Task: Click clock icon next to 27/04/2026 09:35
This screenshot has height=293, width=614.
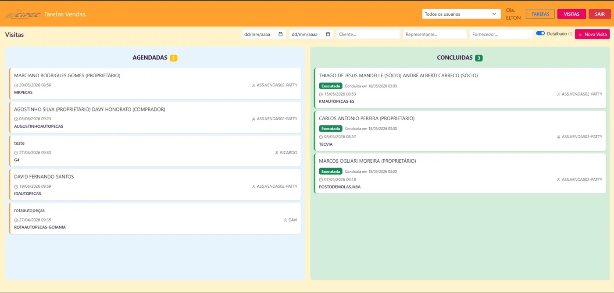Action: (16, 220)
